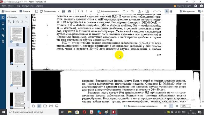Switch to two-page view mode
The height and width of the screenshot is (115, 204).
tap(45, 106)
